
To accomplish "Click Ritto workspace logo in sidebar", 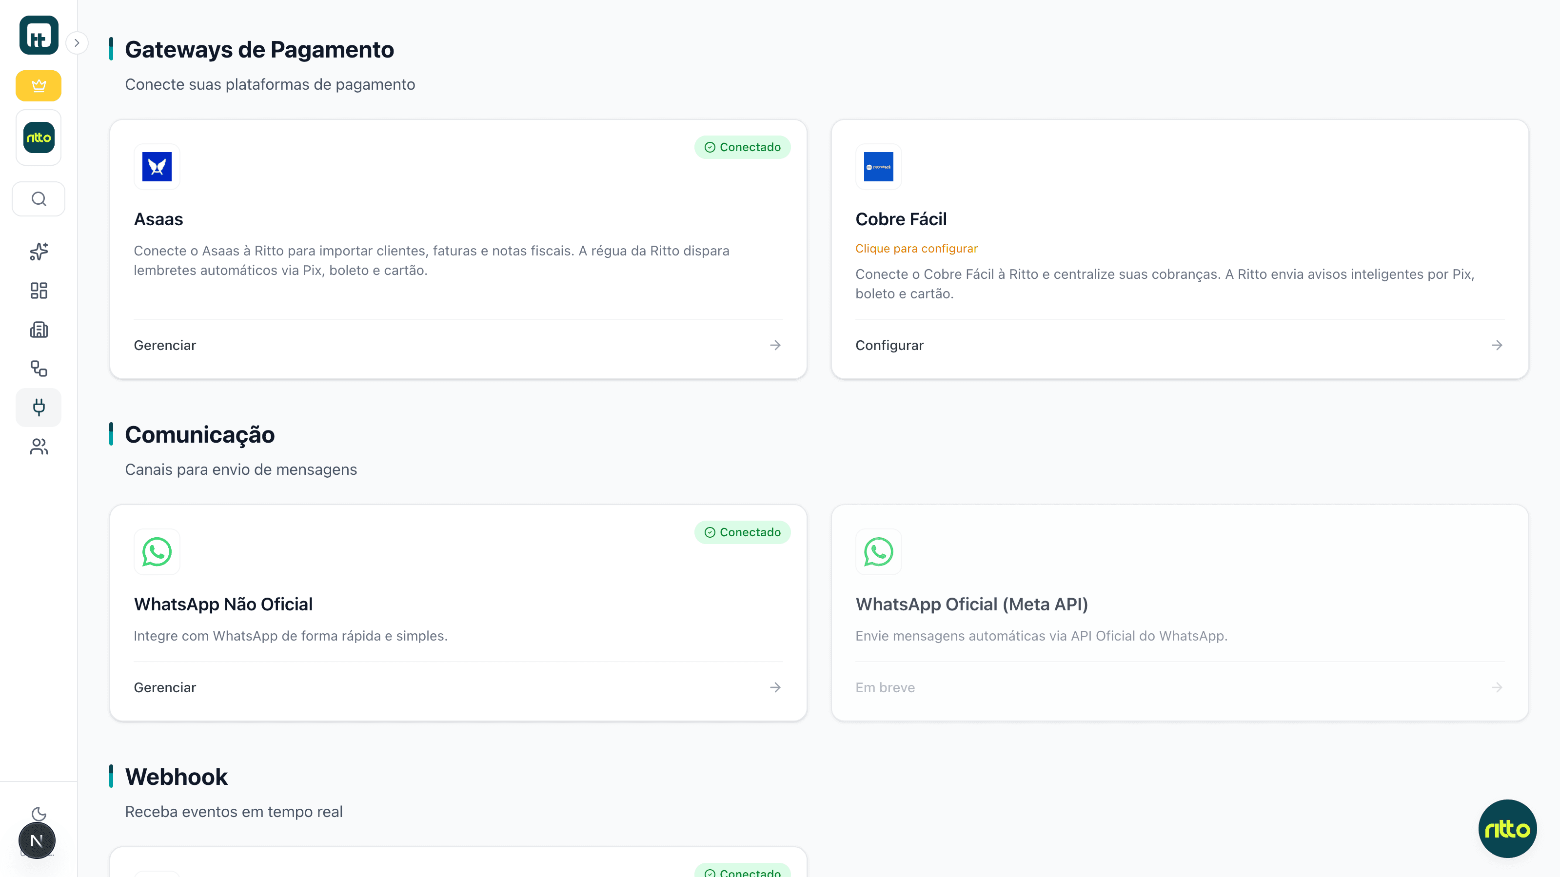I will click(x=38, y=137).
